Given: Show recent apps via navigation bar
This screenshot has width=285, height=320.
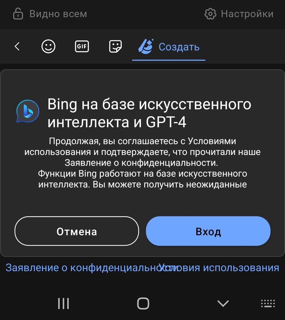Looking at the screenshot, I should click(63, 303).
